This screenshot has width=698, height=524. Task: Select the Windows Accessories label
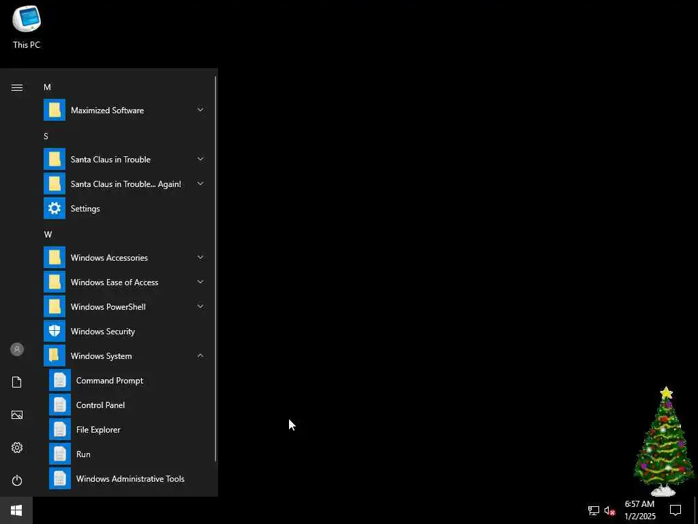tap(109, 258)
